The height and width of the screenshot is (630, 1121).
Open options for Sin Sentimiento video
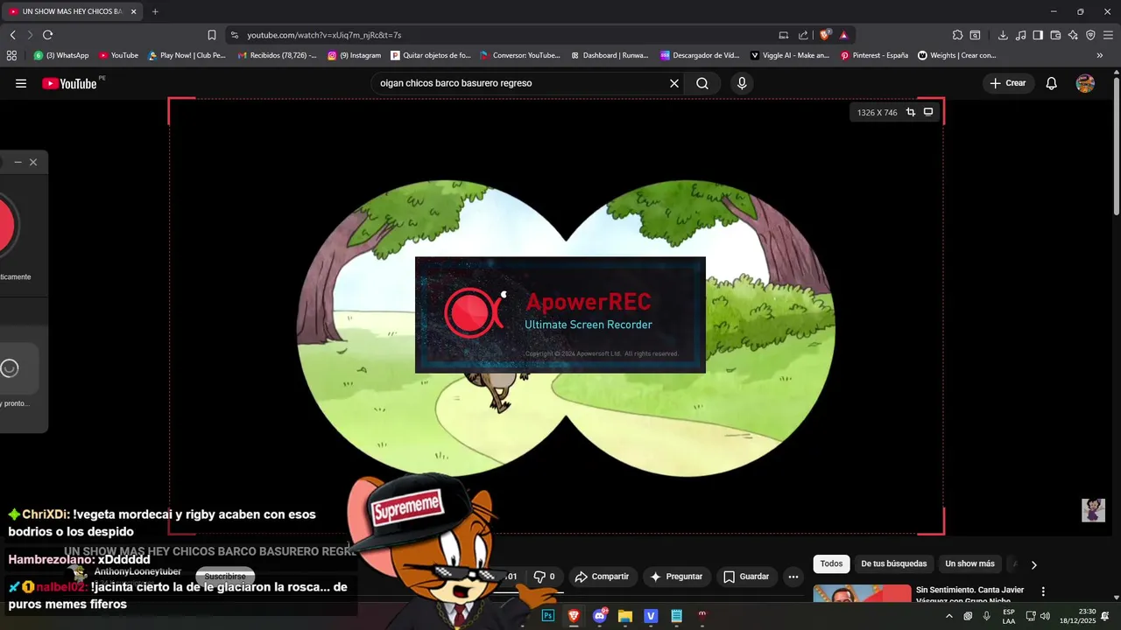tap(1043, 591)
